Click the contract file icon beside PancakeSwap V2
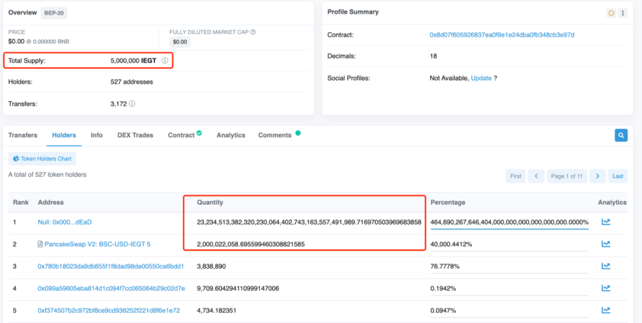The width and height of the screenshot is (642, 323). [x=40, y=244]
